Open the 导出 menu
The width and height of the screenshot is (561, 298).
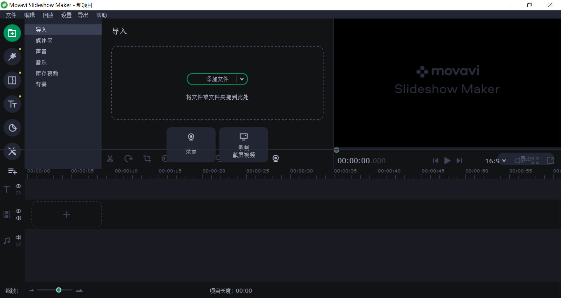83,15
